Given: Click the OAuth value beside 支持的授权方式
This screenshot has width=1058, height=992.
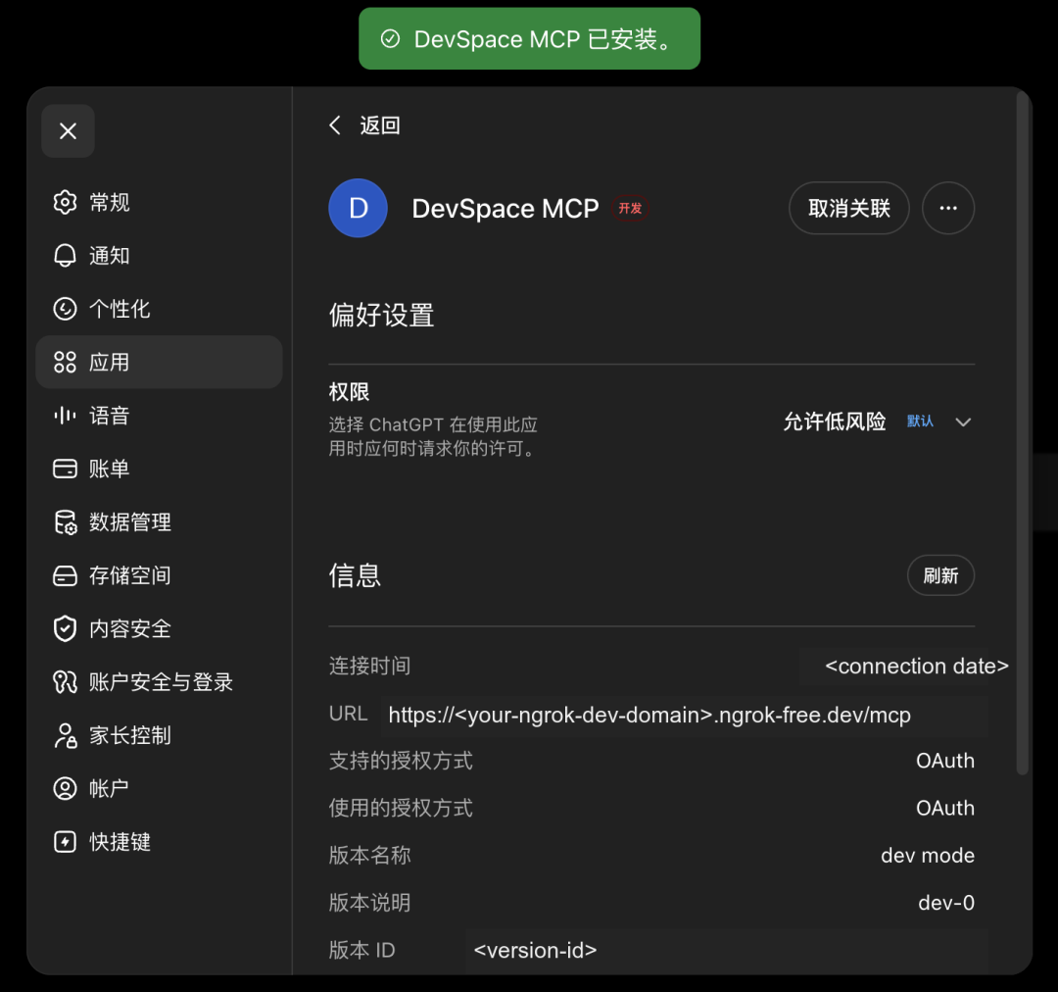Looking at the screenshot, I should 944,761.
